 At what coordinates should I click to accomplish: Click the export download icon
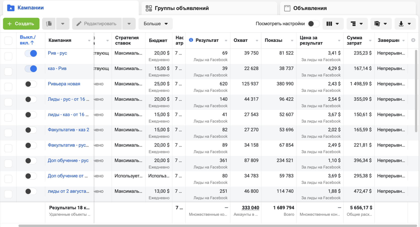(x=401, y=24)
